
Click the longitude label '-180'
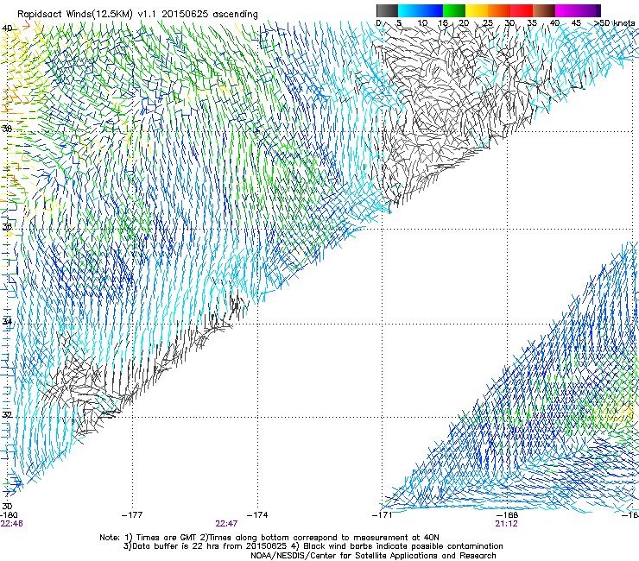(x=9, y=515)
